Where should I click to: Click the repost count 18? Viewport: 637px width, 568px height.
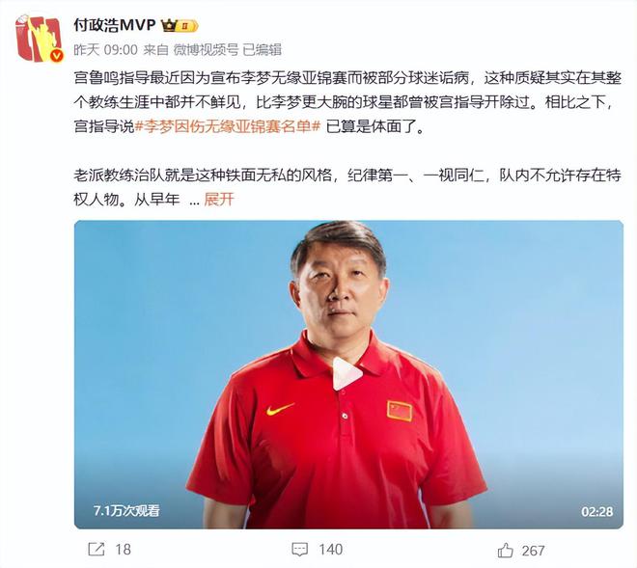pos(124,550)
